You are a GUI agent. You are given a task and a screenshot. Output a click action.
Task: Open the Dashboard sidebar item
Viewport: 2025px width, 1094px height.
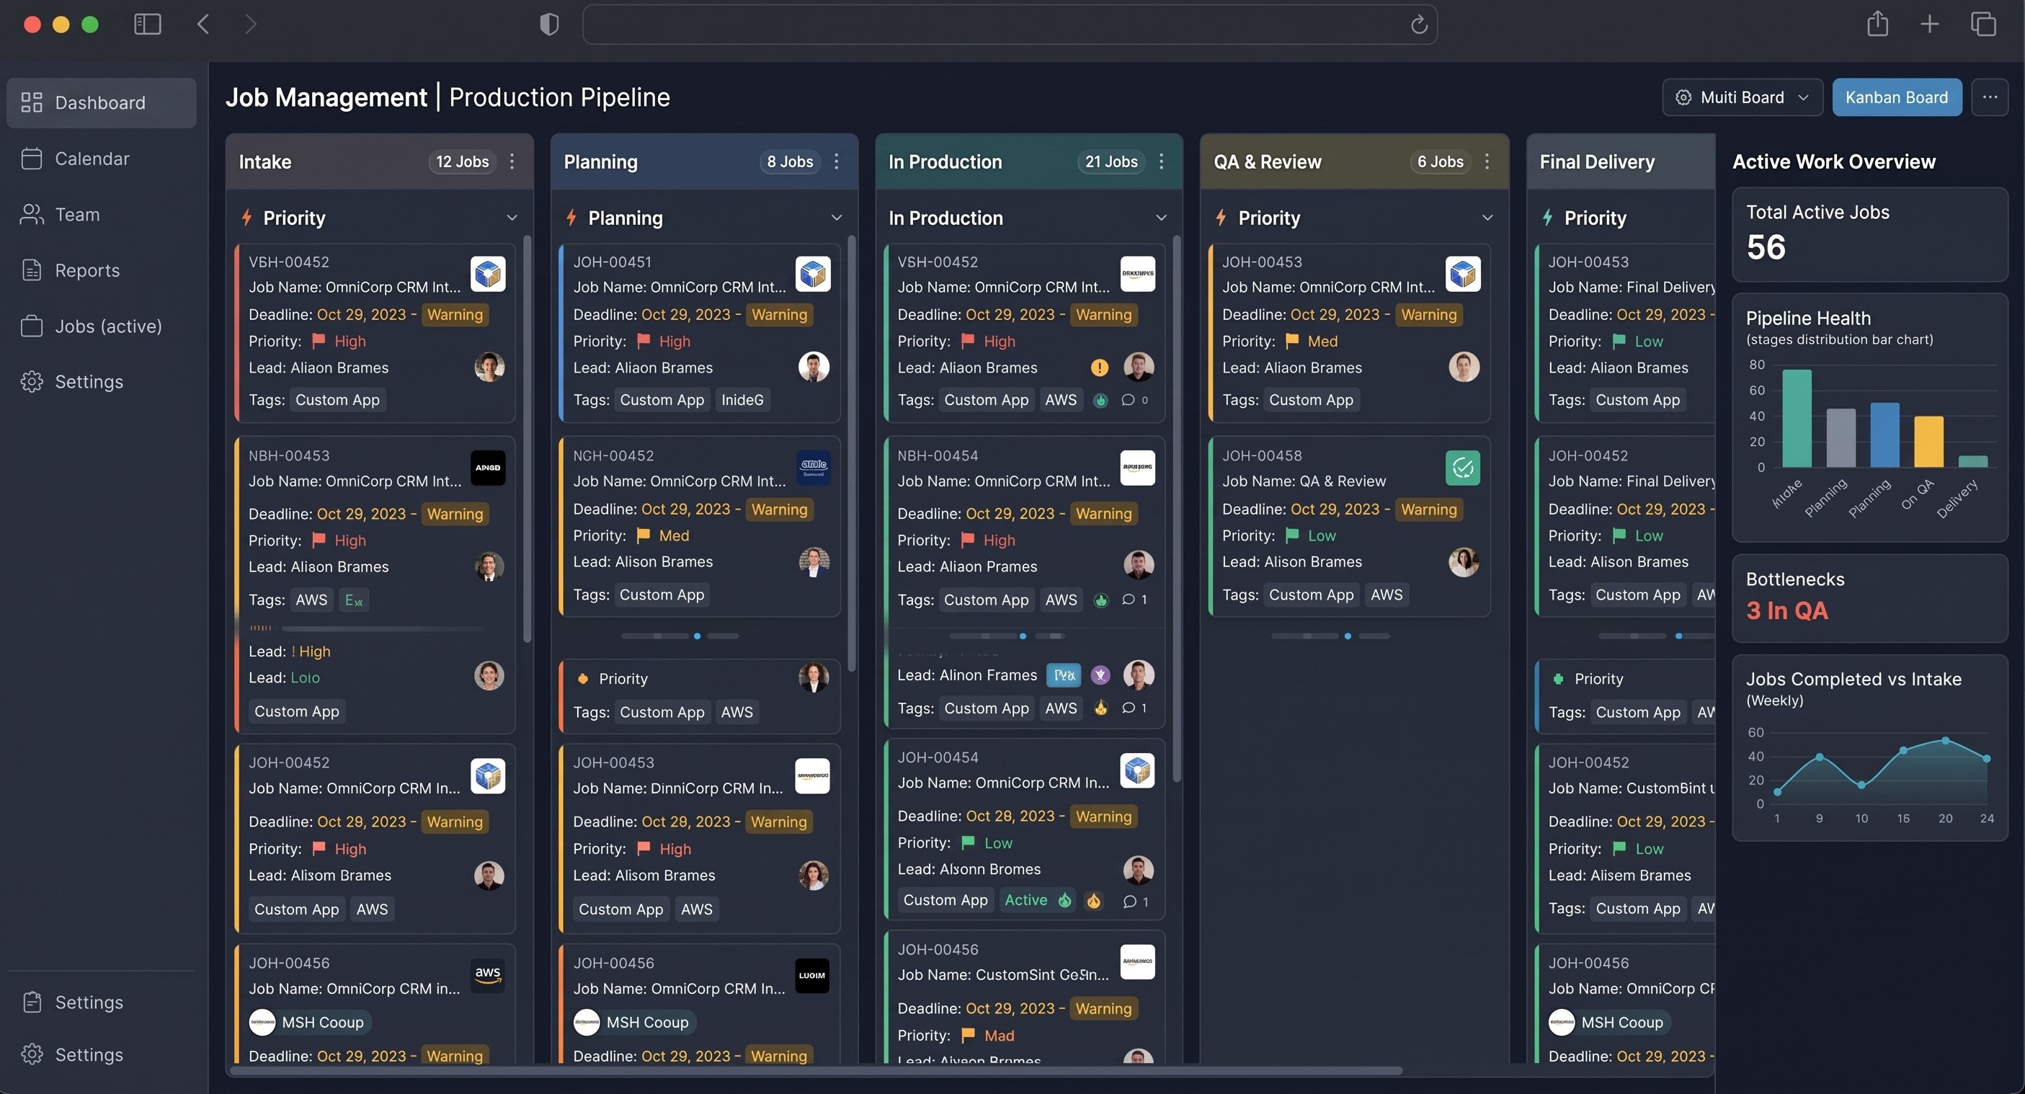click(x=102, y=102)
